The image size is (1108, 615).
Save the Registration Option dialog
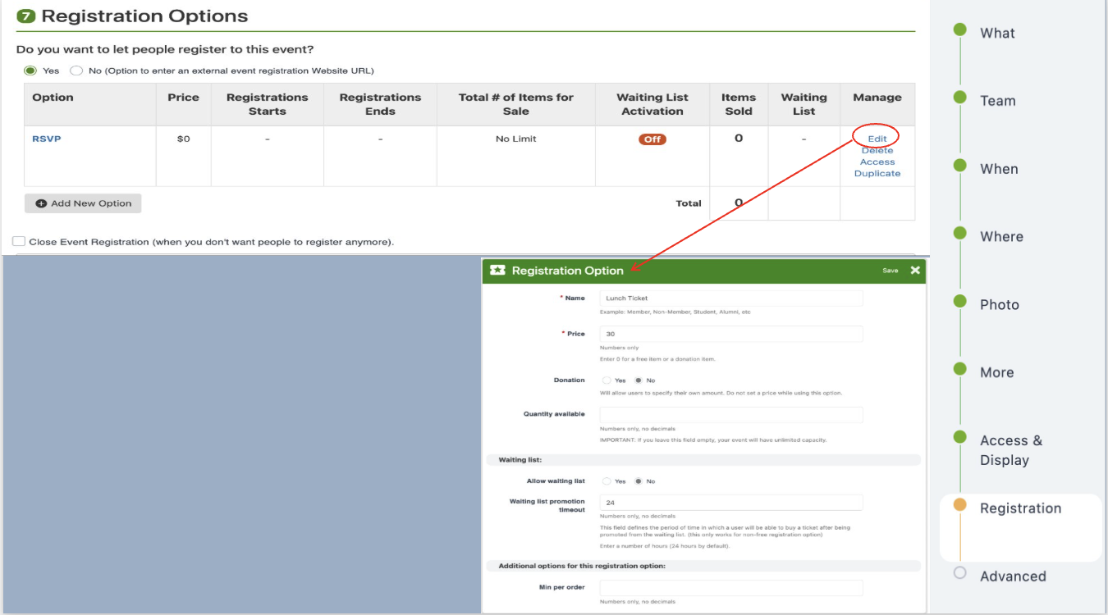coord(891,270)
